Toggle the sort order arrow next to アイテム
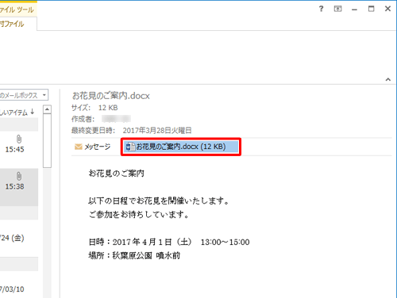 (x=33, y=112)
